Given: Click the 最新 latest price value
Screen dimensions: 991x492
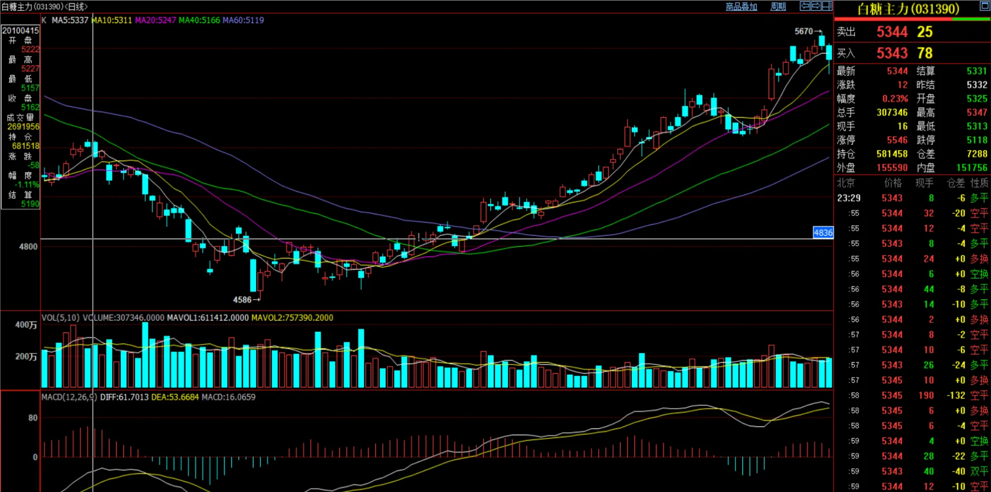Looking at the screenshot, I should click(897, 71).
